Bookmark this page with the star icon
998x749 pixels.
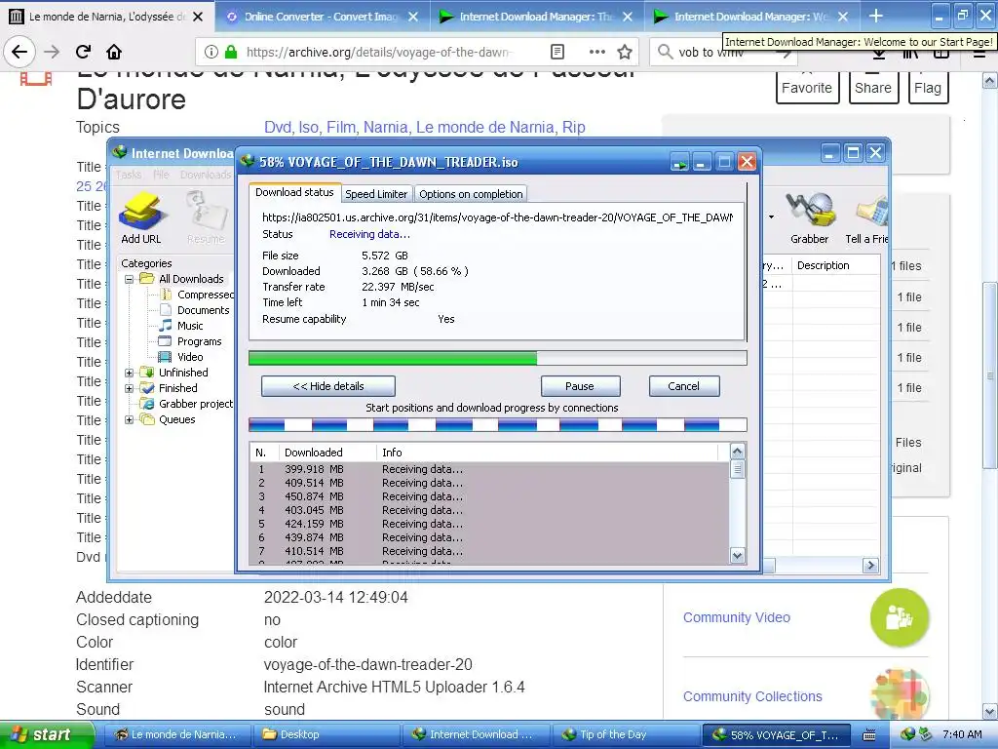tap(625, 52)
